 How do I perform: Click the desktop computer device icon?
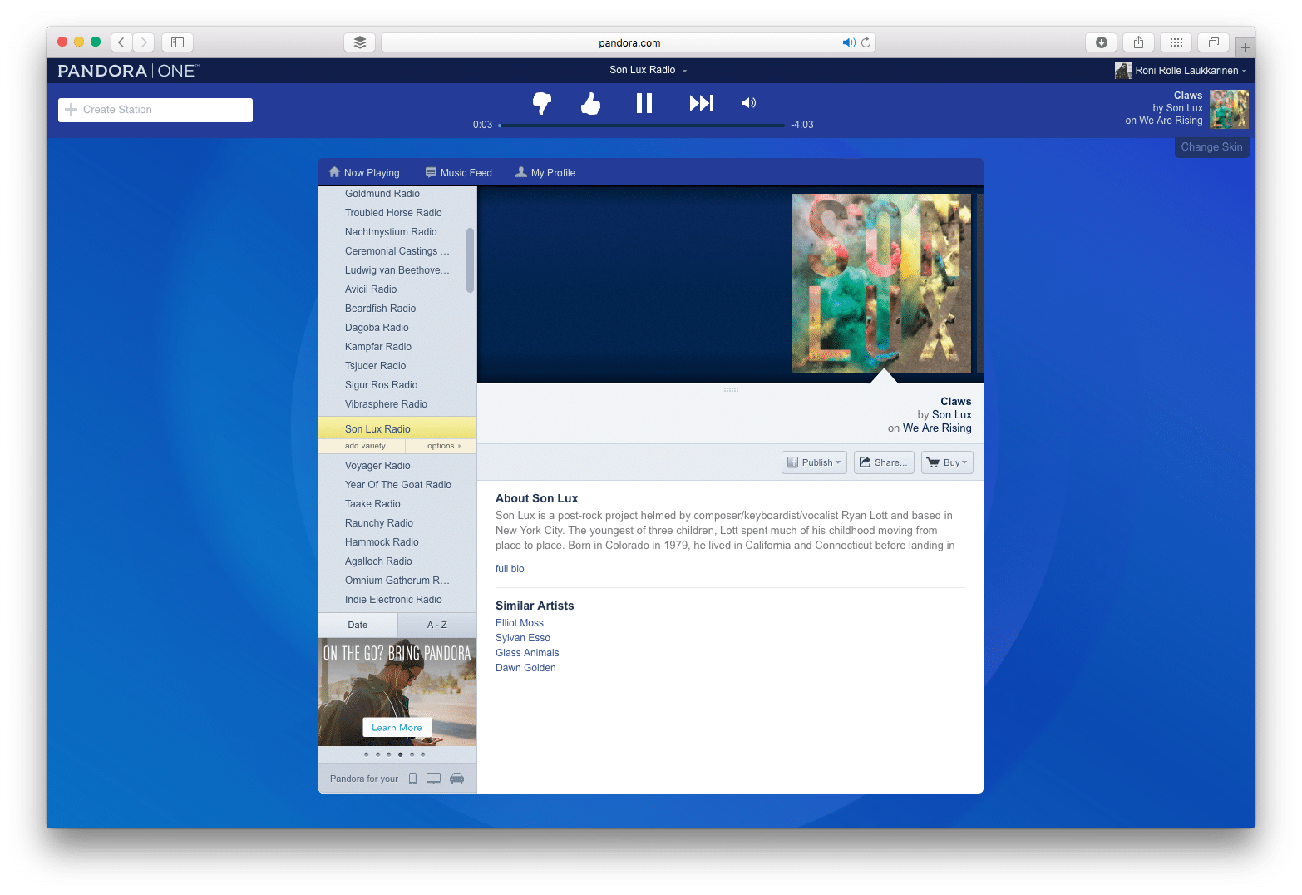pyautogui.click(x=434, y=779)
